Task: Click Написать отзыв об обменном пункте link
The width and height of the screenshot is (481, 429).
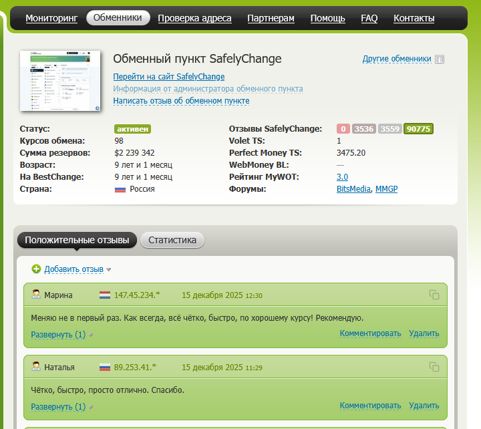Action: pos(181,101)
